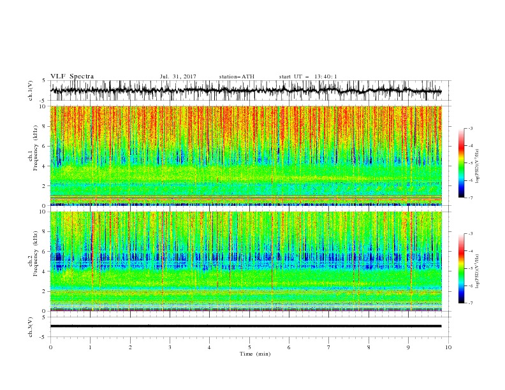The image size is (505, 390).
Task: Click the '10' kHz tick of ch.1 spectrogram
Action: [43, 106]
